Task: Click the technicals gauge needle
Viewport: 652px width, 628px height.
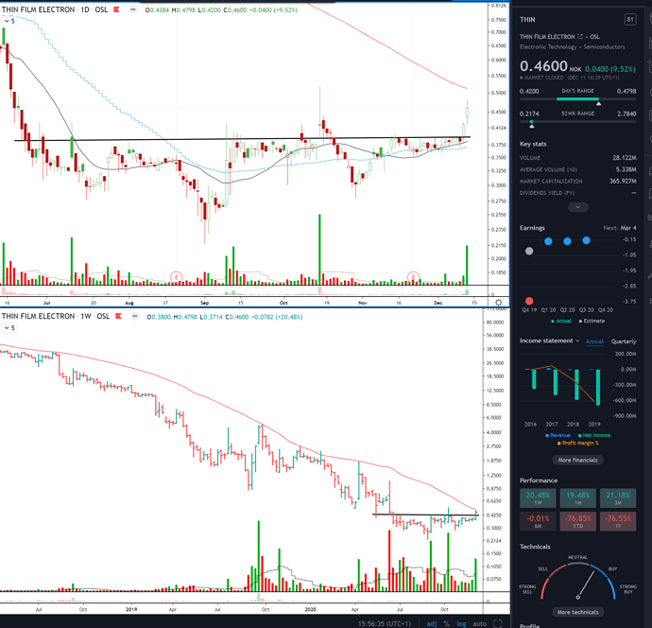Action: (x=586, y=584)
